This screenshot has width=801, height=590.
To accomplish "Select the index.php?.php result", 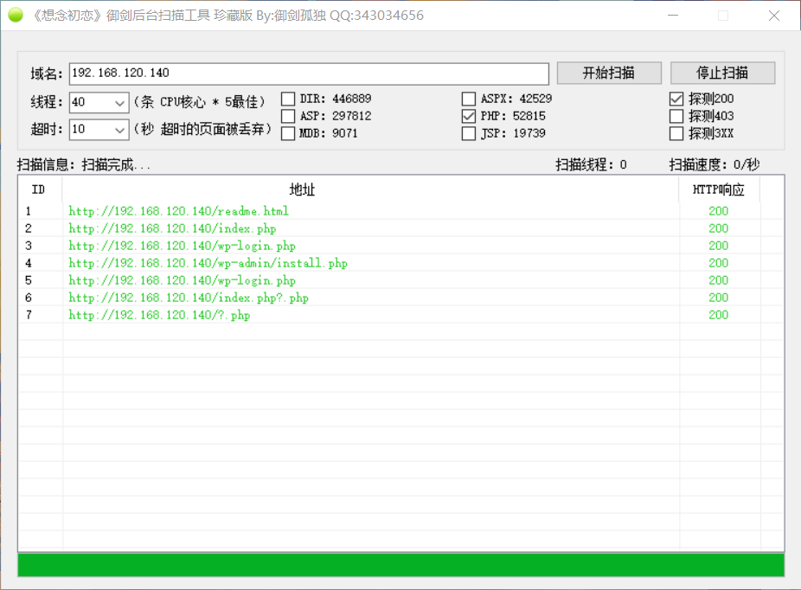I will (x=400, y=298).
